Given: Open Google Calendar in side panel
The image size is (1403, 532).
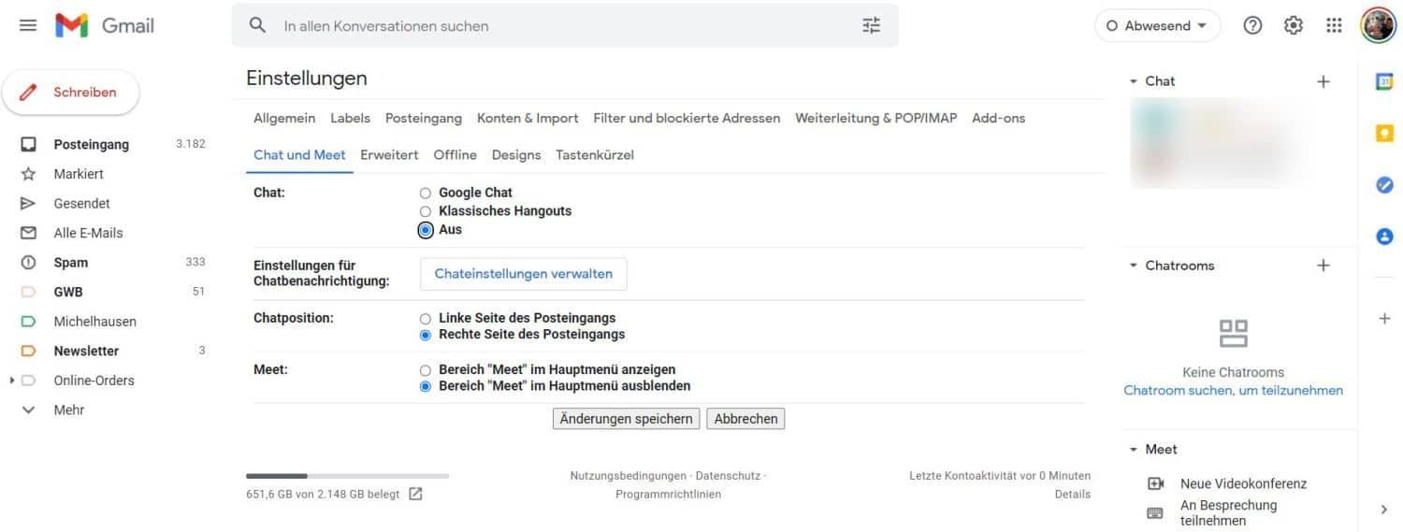Looking at the screenshot, I should point(1384,82).
